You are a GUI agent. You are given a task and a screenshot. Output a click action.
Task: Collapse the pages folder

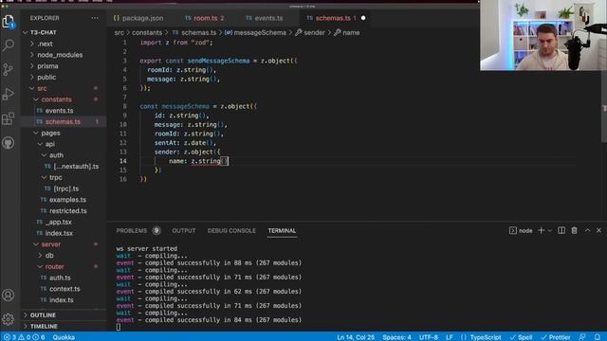click(50, 133)
